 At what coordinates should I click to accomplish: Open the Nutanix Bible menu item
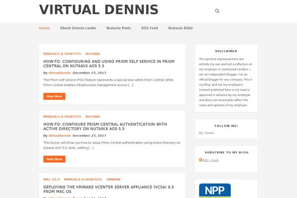(181, 28)
